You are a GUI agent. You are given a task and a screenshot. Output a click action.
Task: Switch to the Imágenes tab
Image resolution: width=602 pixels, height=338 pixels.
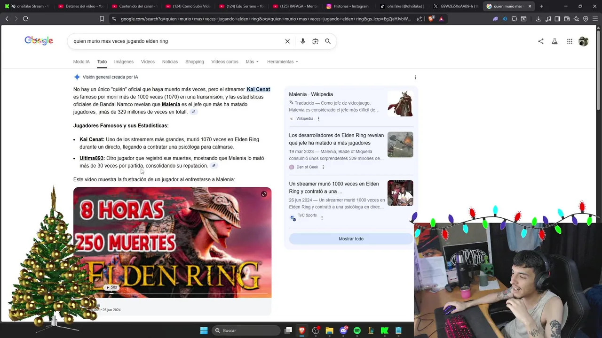(124, 61)
